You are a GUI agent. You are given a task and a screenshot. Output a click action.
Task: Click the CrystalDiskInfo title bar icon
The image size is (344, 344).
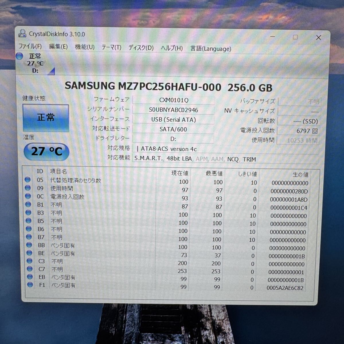click(22, 34)
